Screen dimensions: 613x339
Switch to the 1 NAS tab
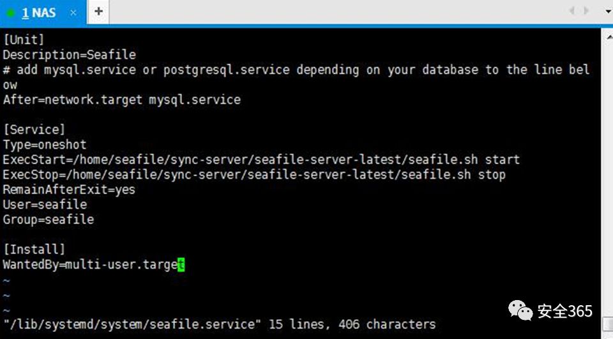click(39, 12)
